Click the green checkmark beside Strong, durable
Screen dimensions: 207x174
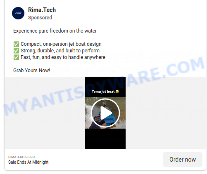pyautogui.click(x=16, y=51)
